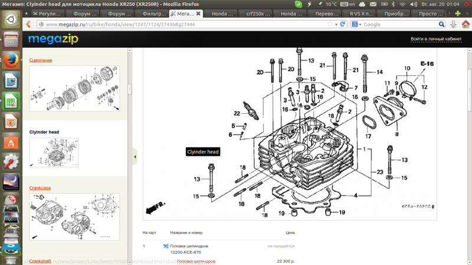Click the 'Clyinder head' sidebar heading
The width and height of the screenshot is (472, 265).
(x=44, y=132)
